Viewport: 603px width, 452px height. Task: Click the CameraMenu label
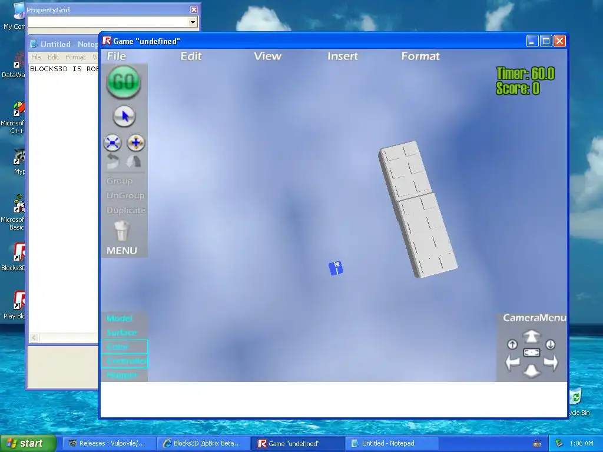(535, 318)
